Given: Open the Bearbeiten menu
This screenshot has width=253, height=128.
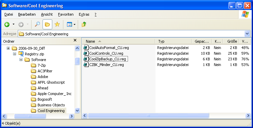Looking at the screenshot, I should pyautogui.click(x=27, y=14).
